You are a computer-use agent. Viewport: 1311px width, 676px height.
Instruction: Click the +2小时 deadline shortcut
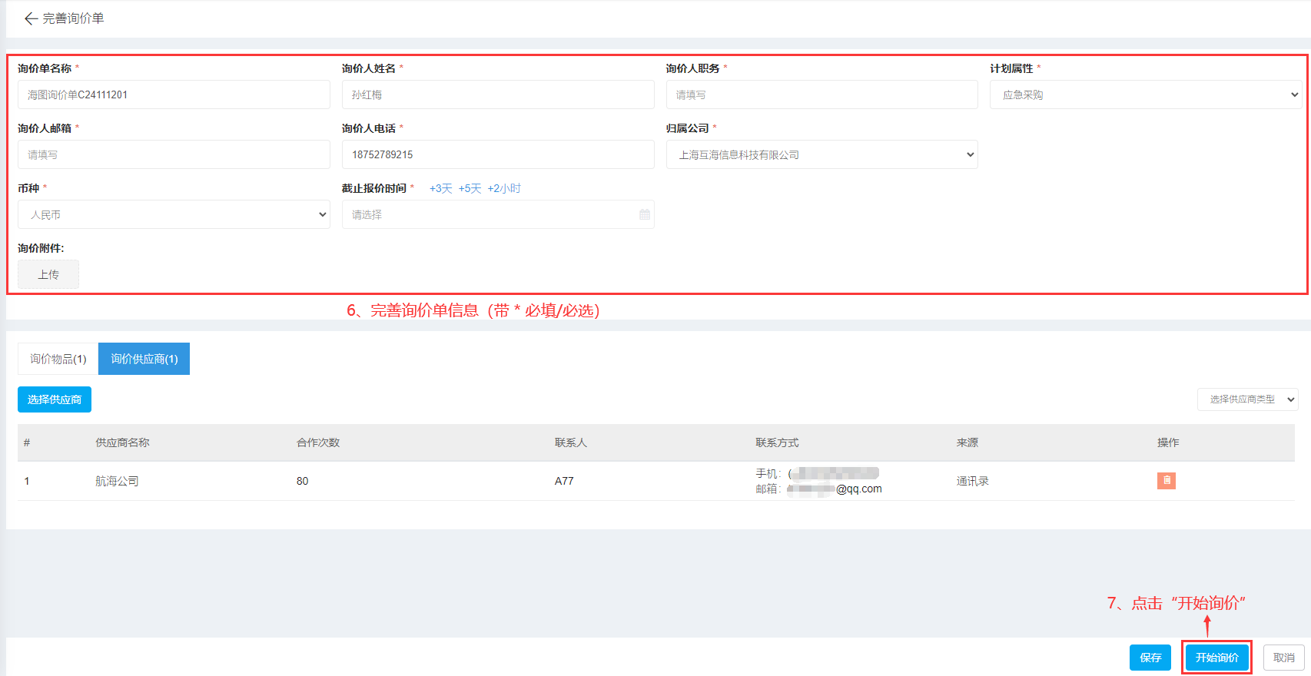[x=504, y=188]
